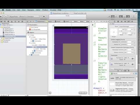Open the Window menu
The height and width of the screenshot is (105, 140).
pos(53,10)
